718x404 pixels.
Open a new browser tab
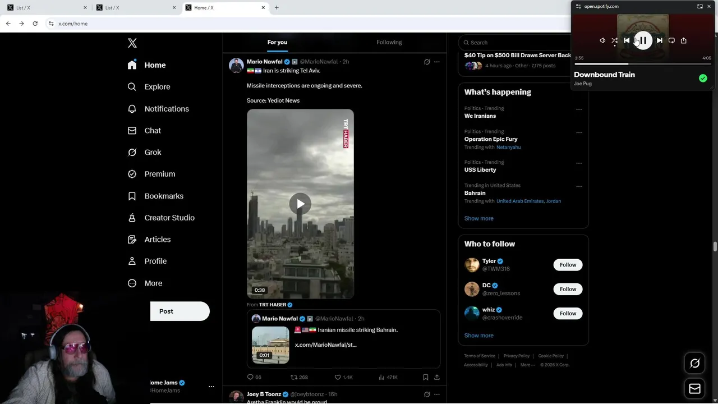pyautogui.click(x=277, y=8)
